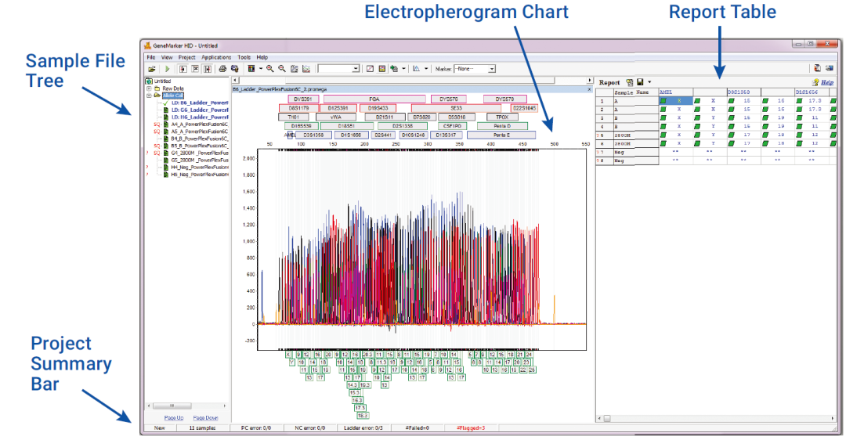The height and width of the screenshot is (440, 846).
Task: Click the AMEL column header in the report
Action: [x=676, y=92]
